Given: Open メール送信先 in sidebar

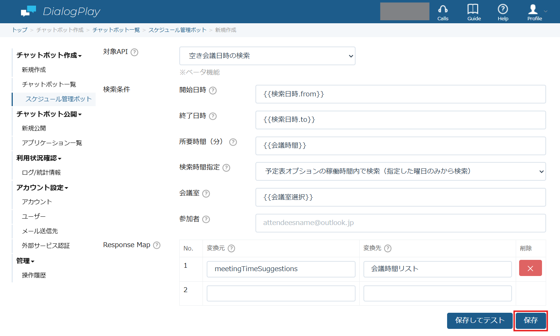Looking at the screenshot, I should pyautogui.click(x=40, y=231).
